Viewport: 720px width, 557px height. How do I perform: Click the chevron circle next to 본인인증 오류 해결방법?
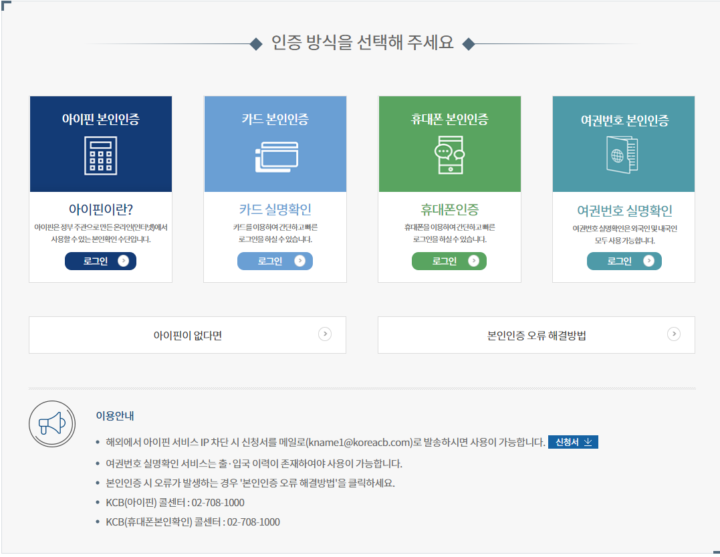(674, 334)
